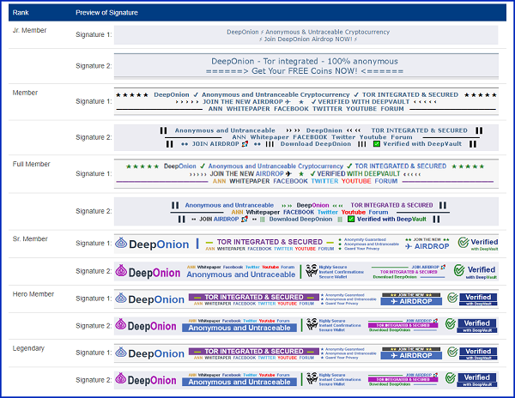This screenshot has width=515, height=398.
Task: Click the AIRDROP text in Sr. Member Signature 1
Action: pyautogui.click(x=432, y=246)
